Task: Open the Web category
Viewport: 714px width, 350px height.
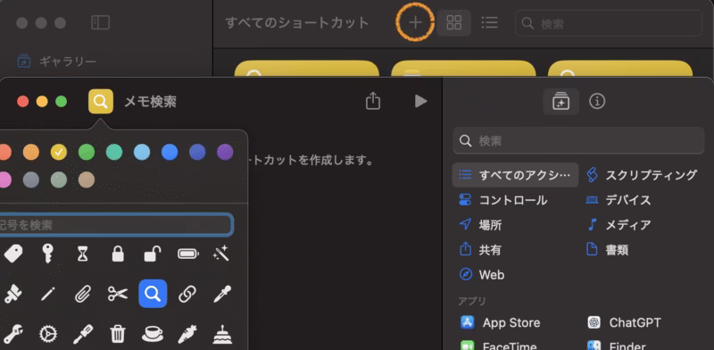Action: pyautogui.click(x=482, y=275)
